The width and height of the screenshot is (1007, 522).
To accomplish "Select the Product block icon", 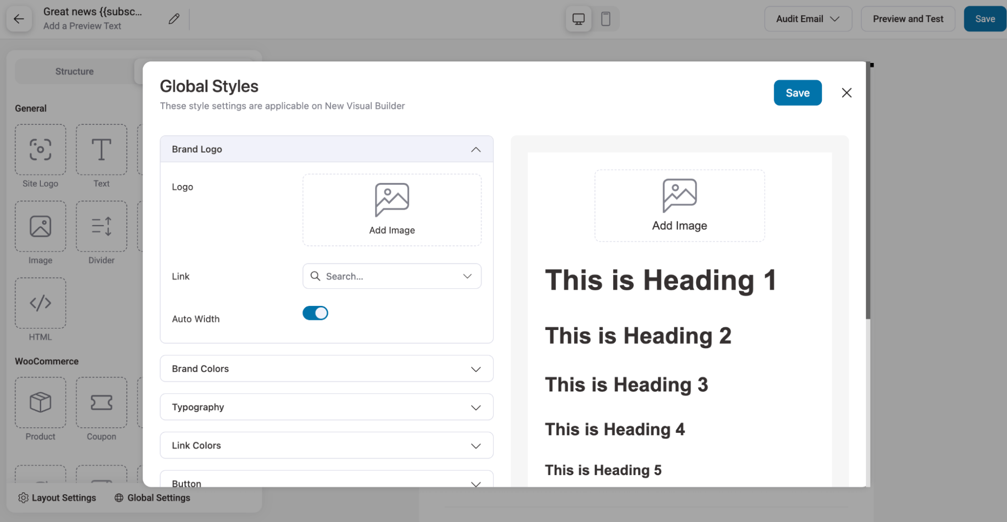I will (40, 403).
